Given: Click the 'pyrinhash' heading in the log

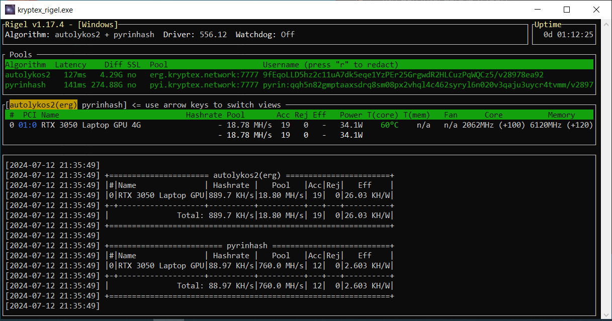Looking at the screenshot, I should 247,246.
